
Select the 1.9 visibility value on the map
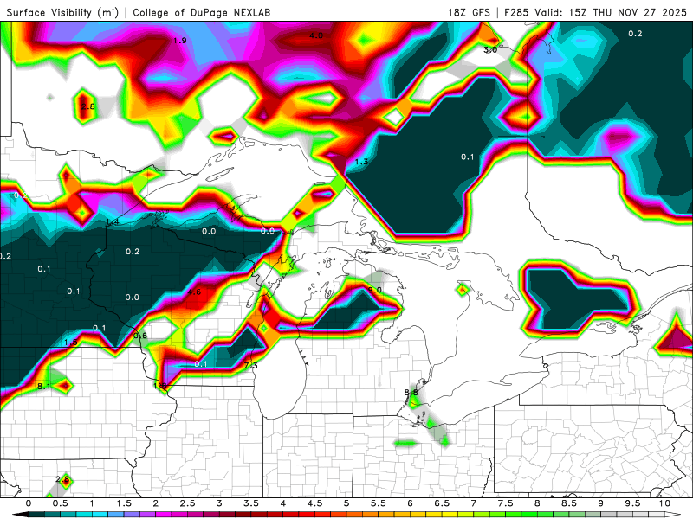180,41
